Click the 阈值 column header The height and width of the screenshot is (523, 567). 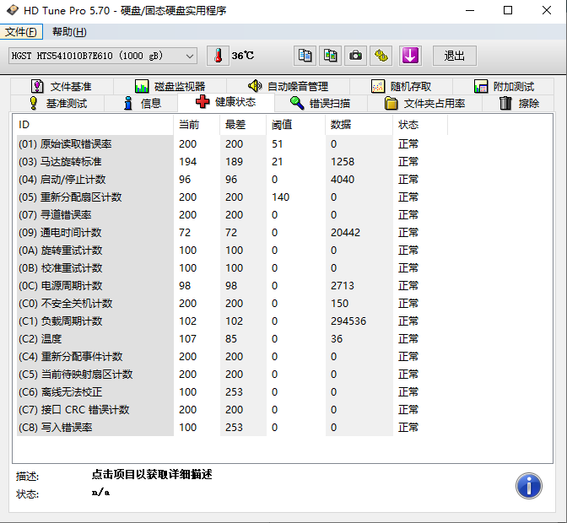coord(296,125)
